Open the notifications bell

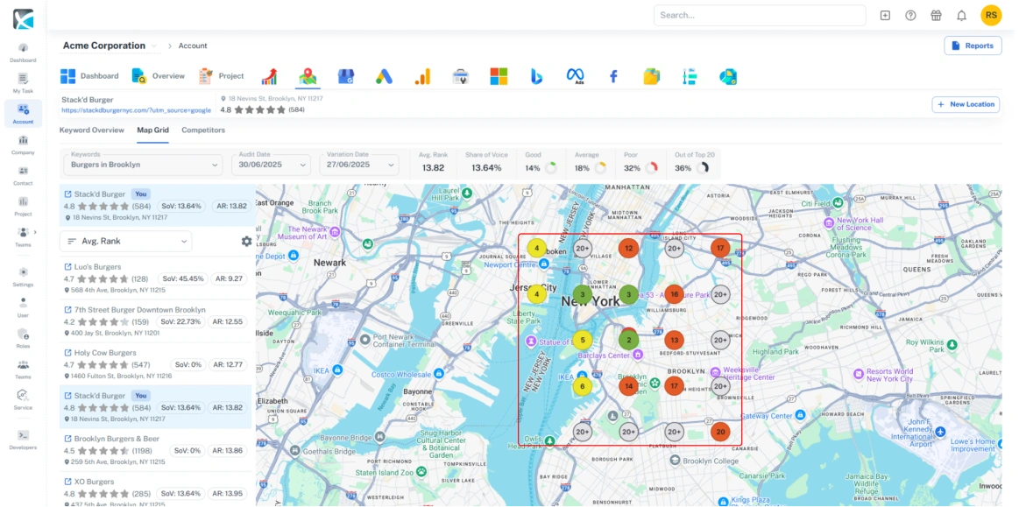coord(962,15)
